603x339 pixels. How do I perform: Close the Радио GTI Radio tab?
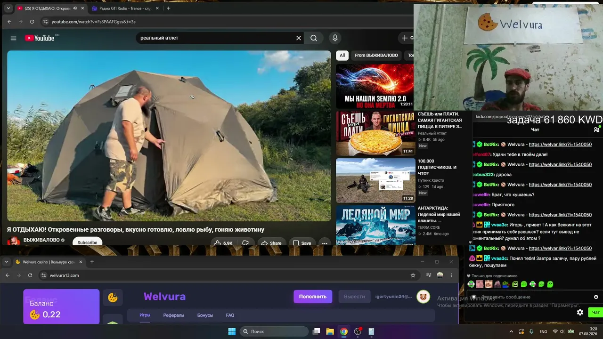coord(158,8)
